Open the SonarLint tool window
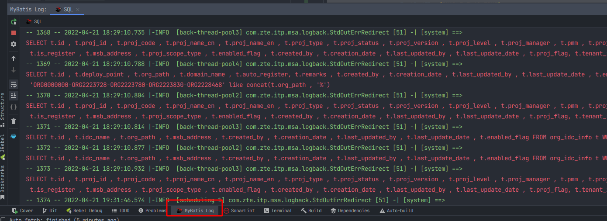 click(x=239, y=211)
